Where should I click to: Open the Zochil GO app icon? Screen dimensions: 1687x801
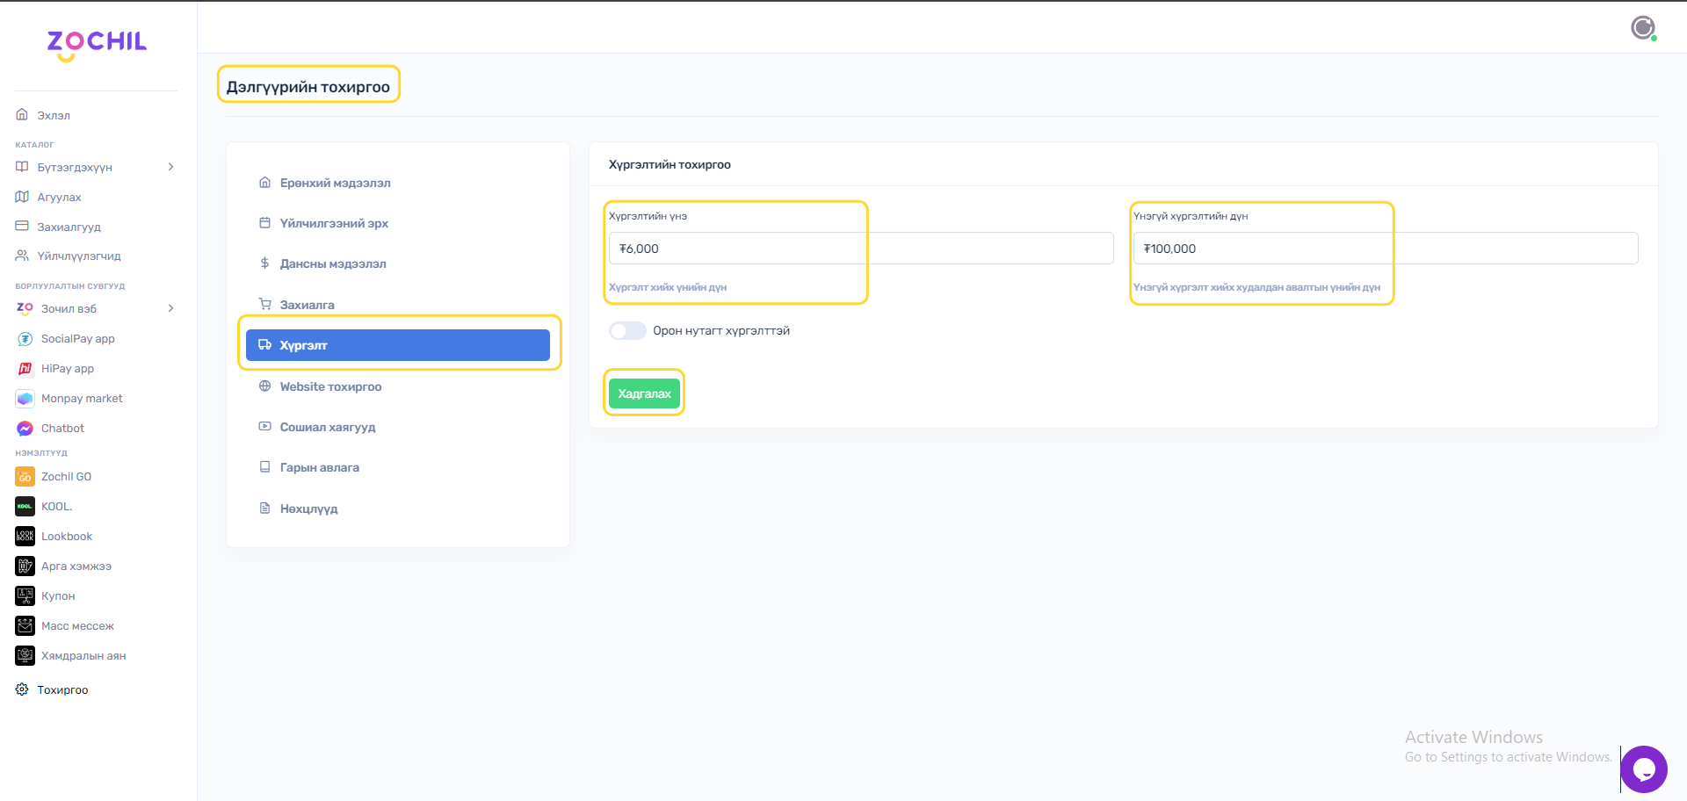(x=25, y=477)
